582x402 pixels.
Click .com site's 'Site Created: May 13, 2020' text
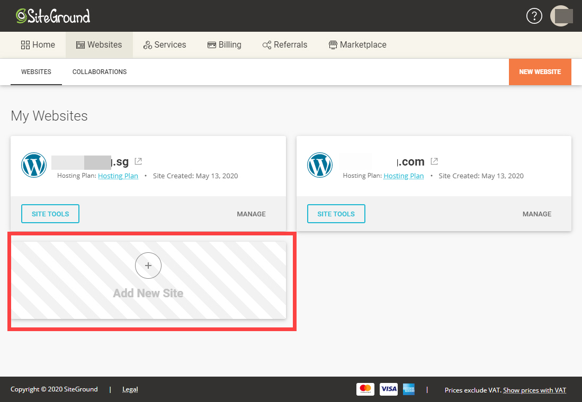point(481,176)
